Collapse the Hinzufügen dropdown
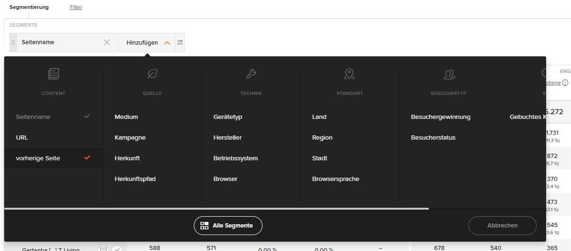Viewport: 571px width, 251px height. pyautogui.click(x=167, y=43)
